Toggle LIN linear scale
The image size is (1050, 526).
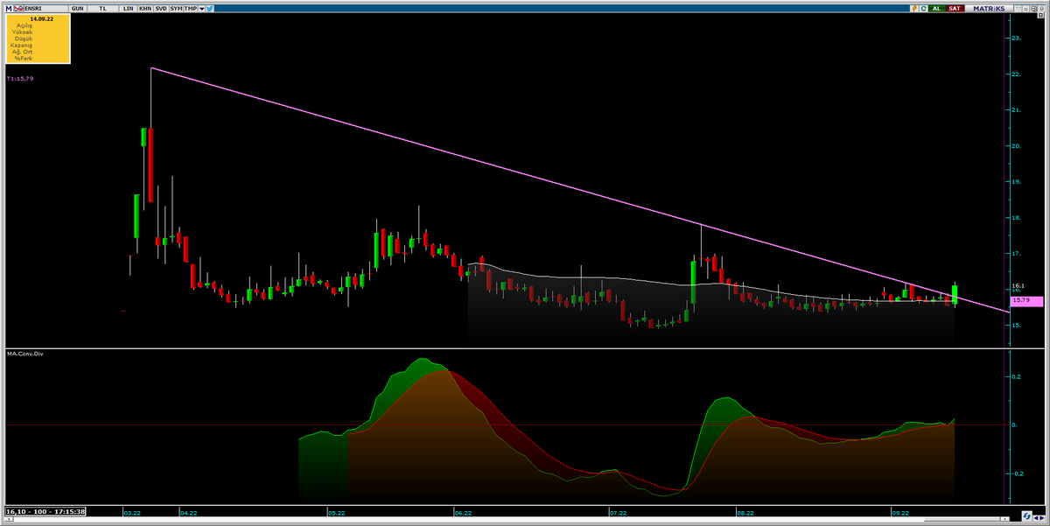point(128,8)
